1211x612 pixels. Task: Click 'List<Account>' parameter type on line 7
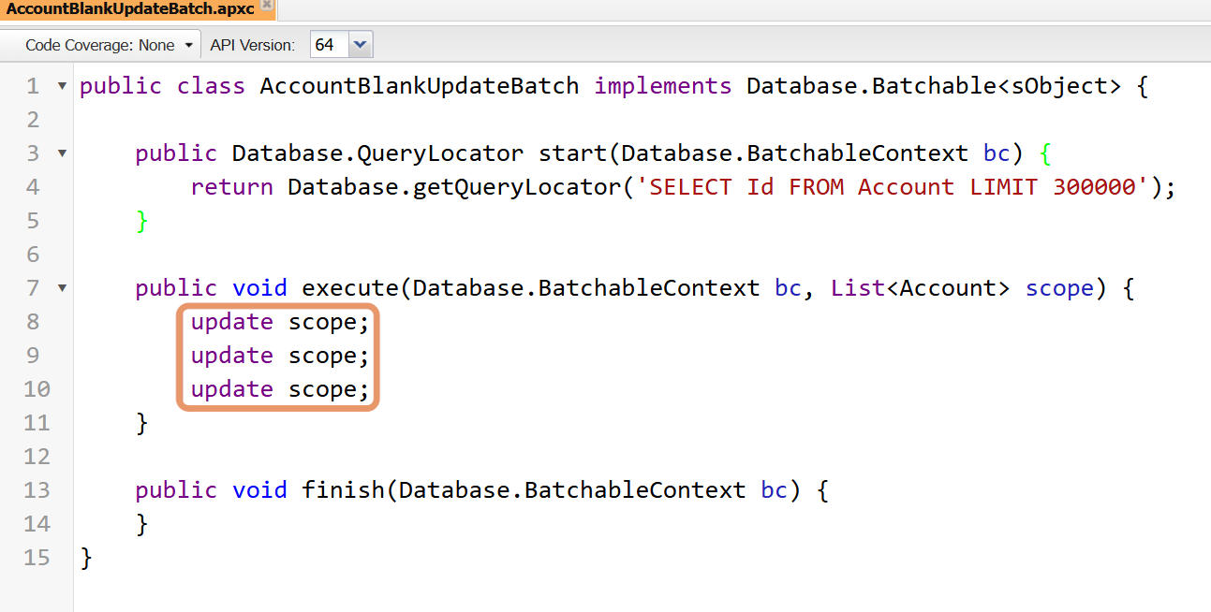(920, 288)
